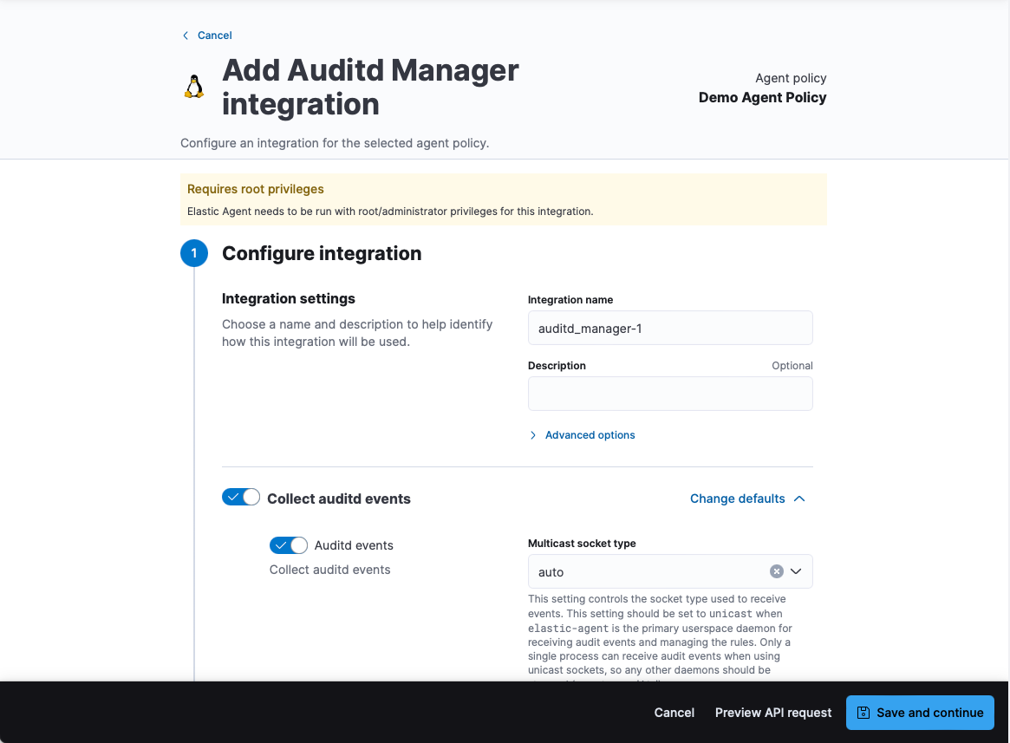Collapse the Change defaults section
The height and width of the screenshot is (743, 1010).
pyautogui.click(x=738, y=499)
